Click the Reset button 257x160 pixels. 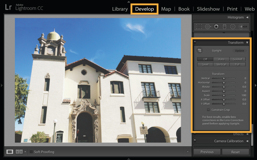(235, 152)
